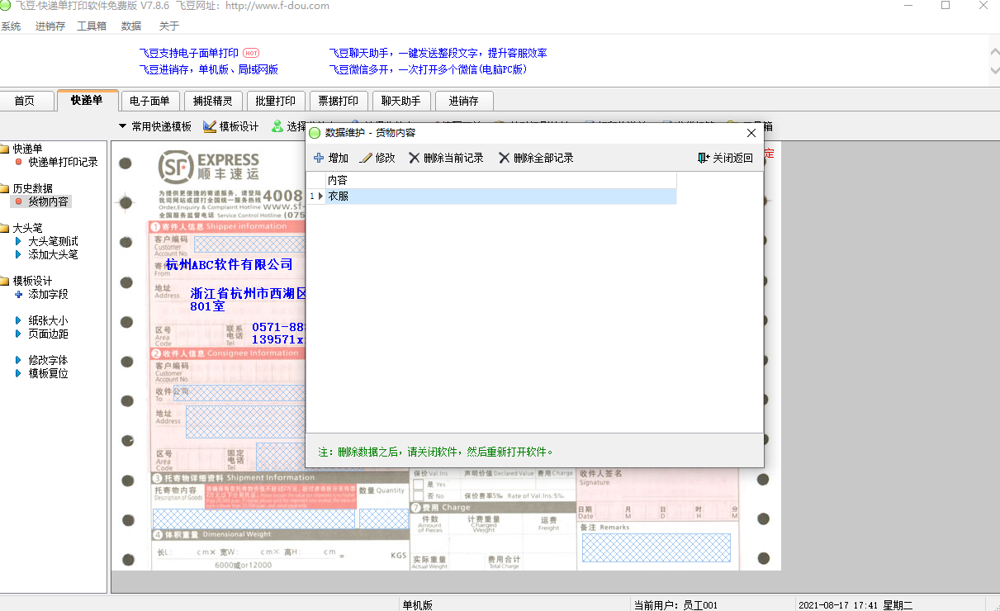This screenshot has width=1000, height=611.
Task: Click the red dot icon beside 货物内容
Action: click(19, 201)
